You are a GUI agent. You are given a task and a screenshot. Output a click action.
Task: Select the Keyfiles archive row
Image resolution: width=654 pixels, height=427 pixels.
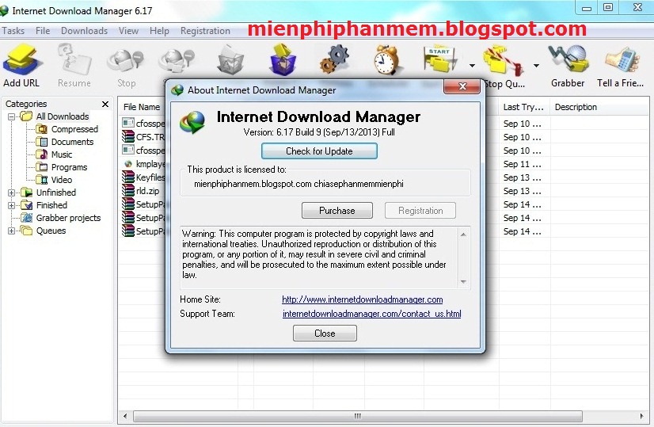[144, 177]
